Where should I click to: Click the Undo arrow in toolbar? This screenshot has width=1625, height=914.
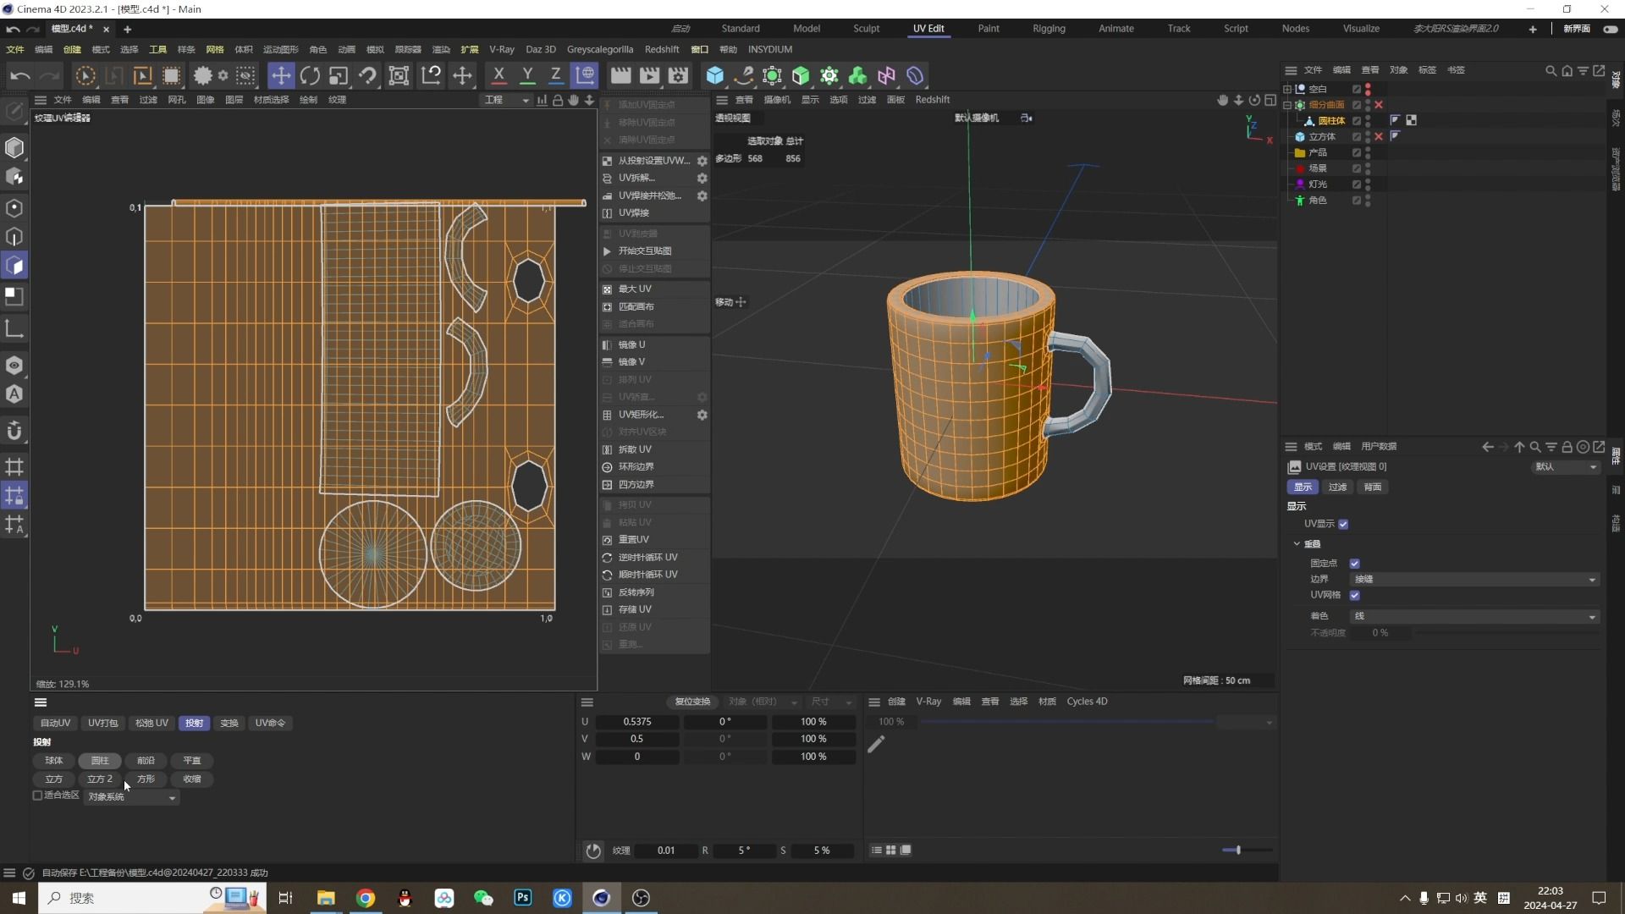click(20, 75)
